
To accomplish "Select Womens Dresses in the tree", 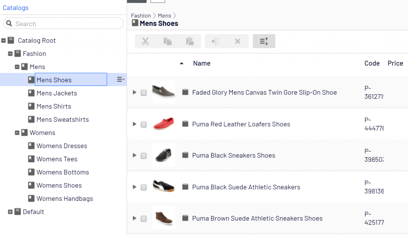I will [62, 146].
